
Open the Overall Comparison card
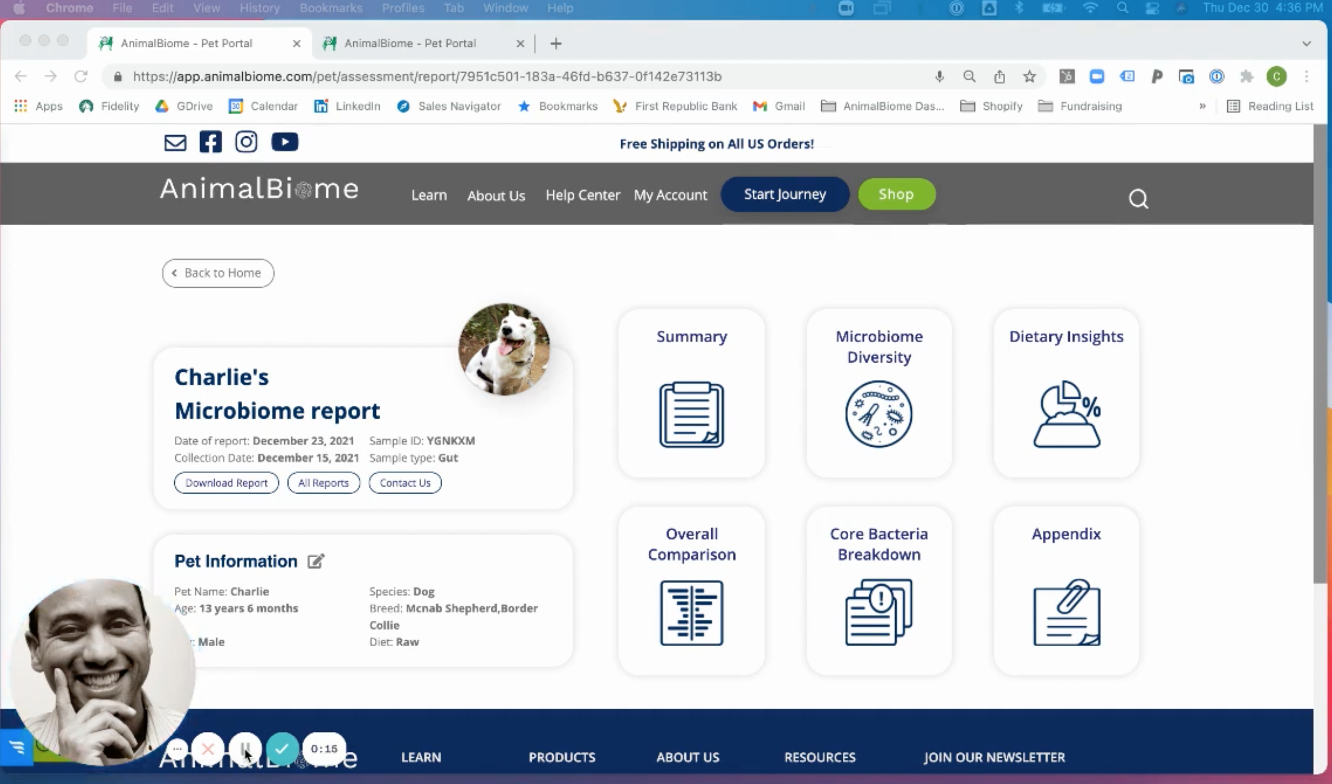coord(691,591)
